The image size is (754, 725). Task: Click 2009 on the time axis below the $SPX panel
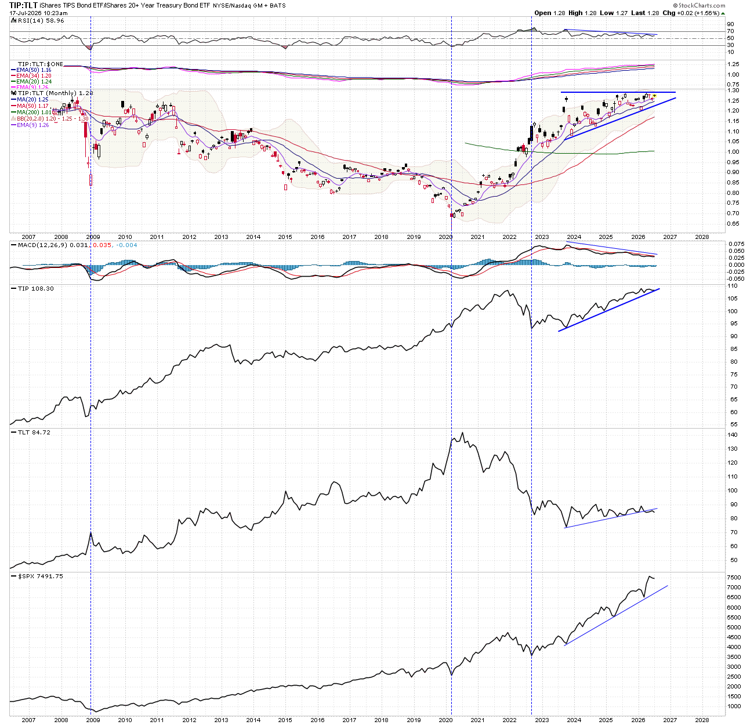(93, 720)
